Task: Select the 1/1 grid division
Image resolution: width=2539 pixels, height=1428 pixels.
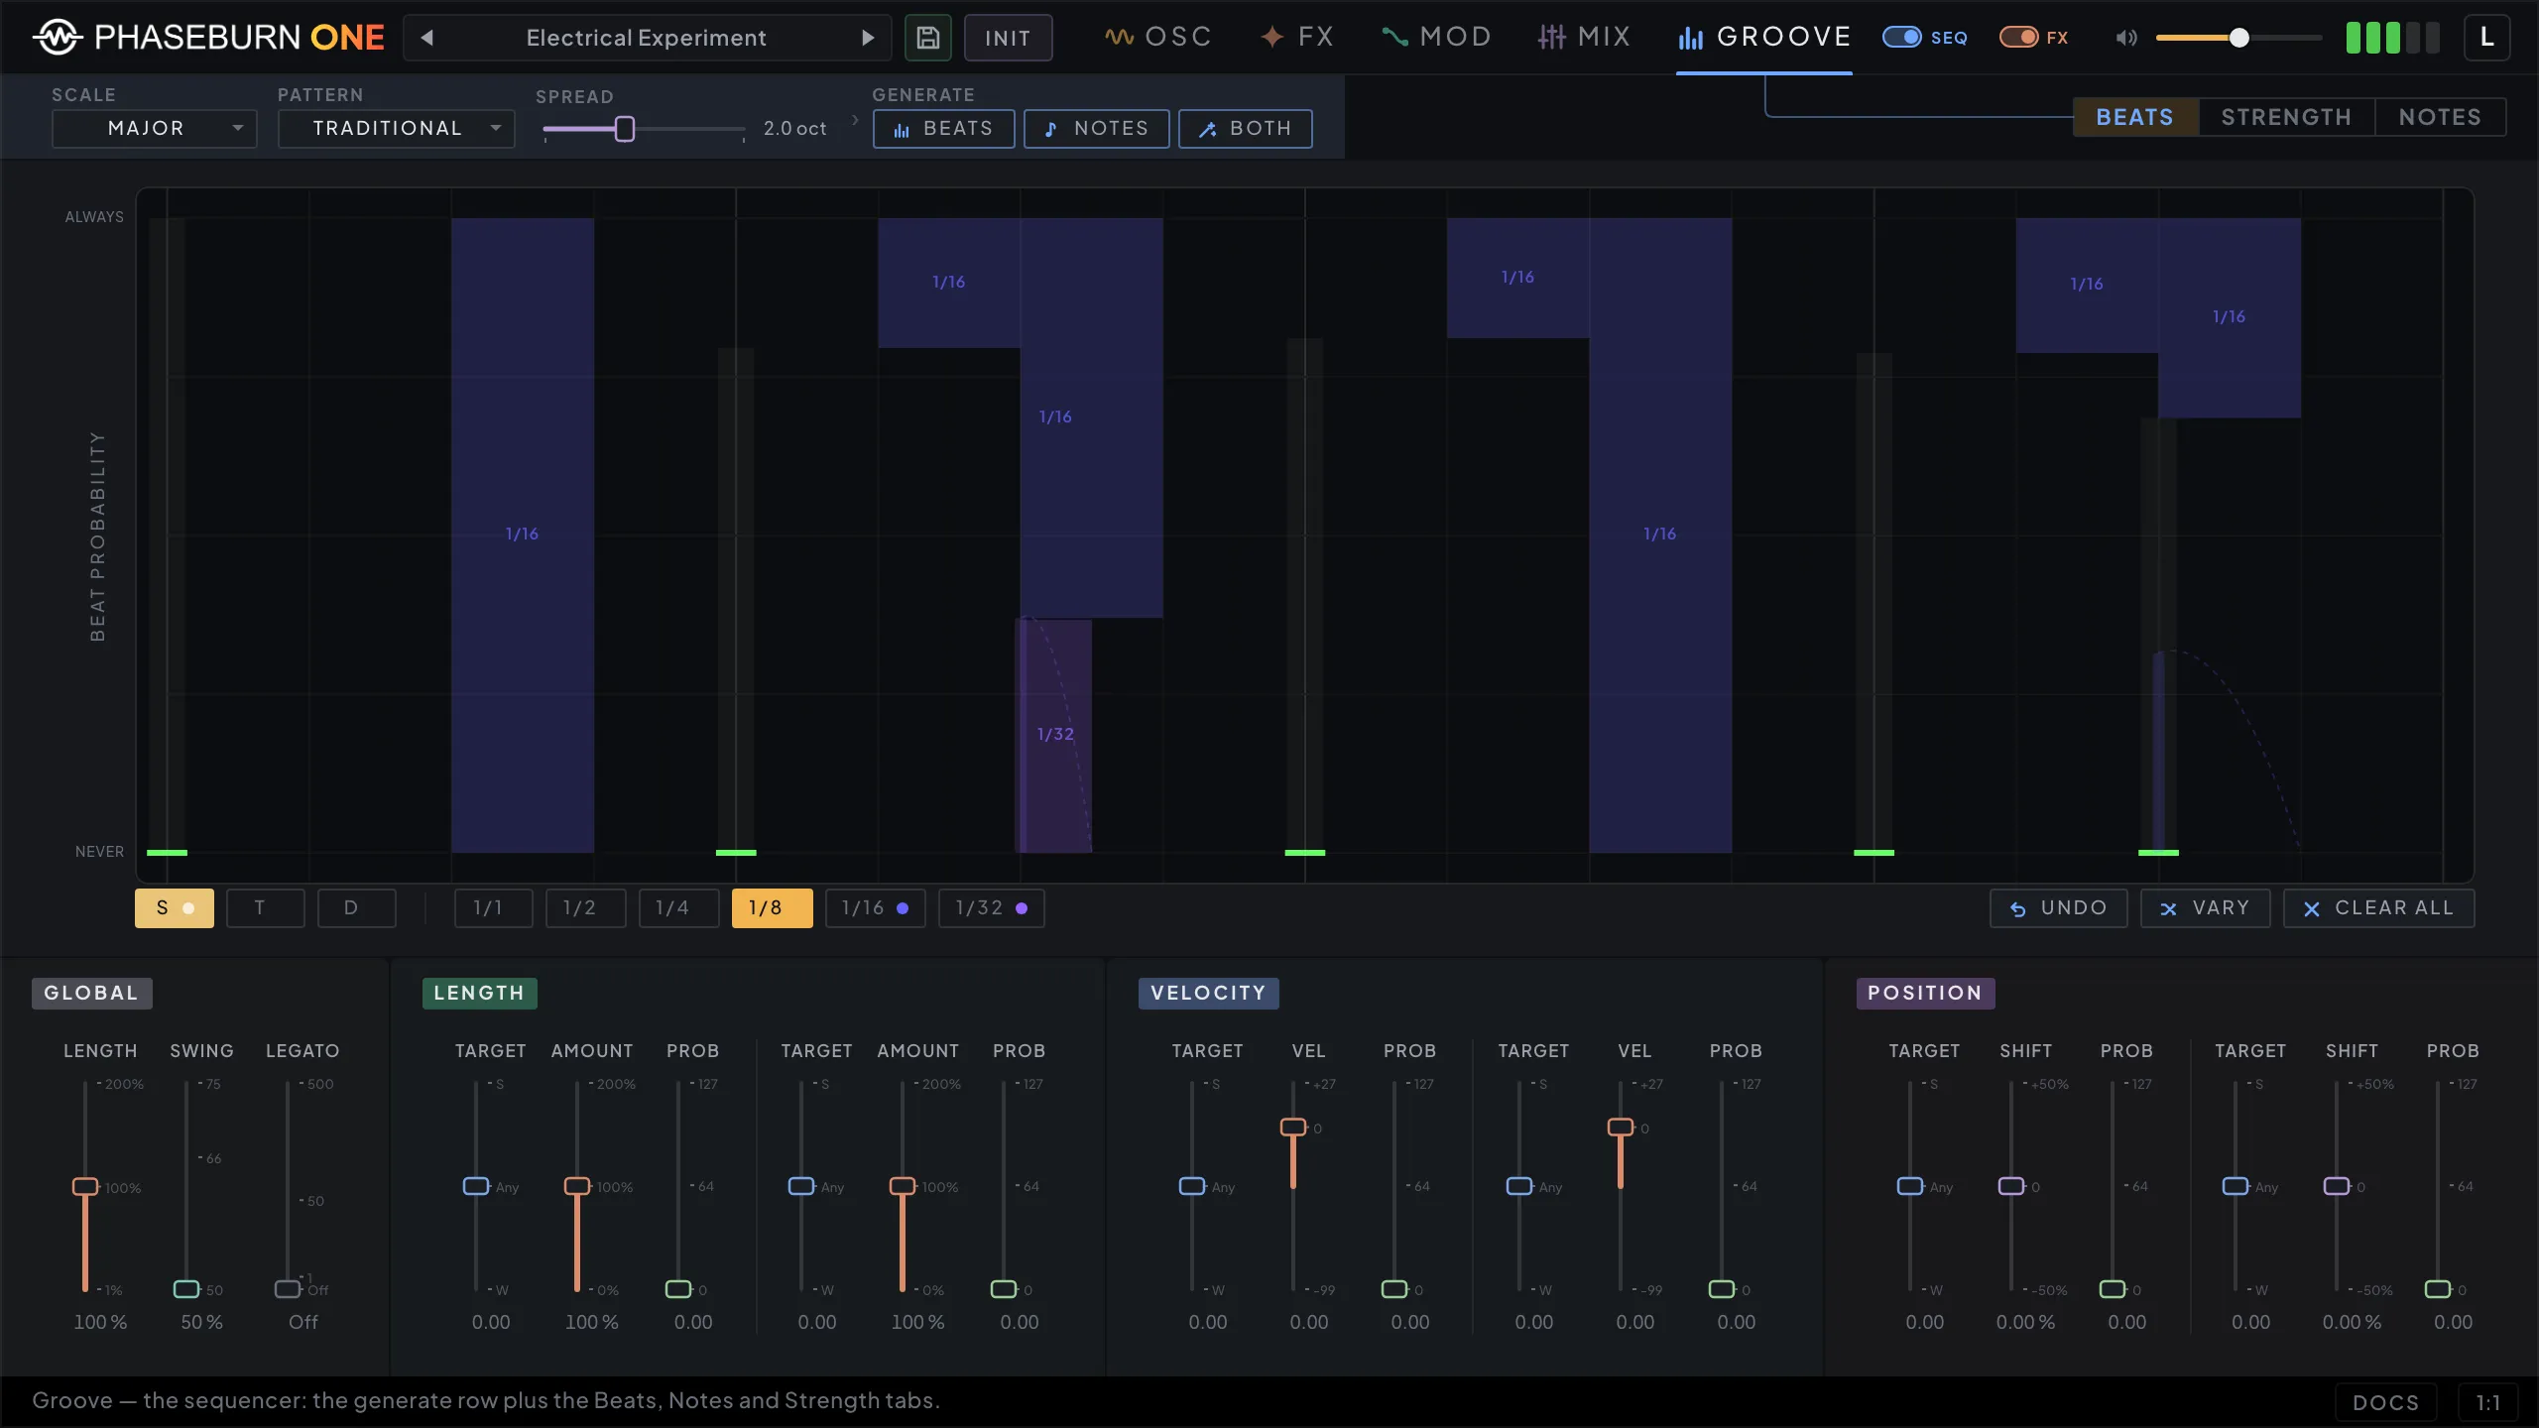Action: click(x=493, y=908)
